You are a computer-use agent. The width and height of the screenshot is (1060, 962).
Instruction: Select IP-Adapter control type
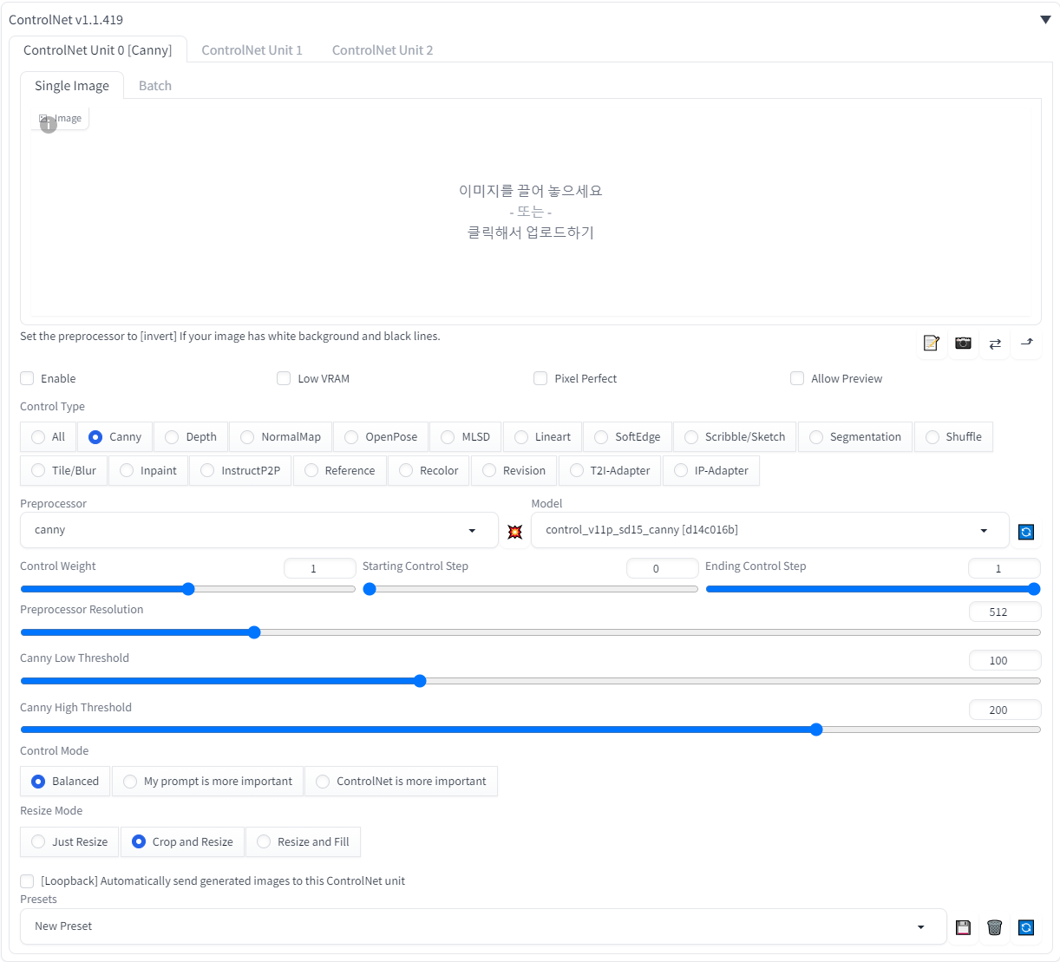coord(711,471)
